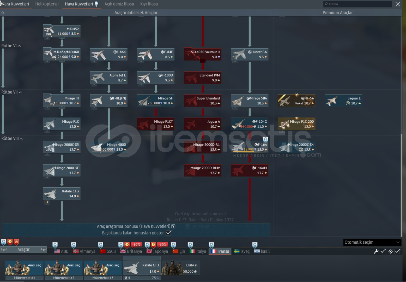Image resolution: width=406 pixels, height=282 pixels.
Task: Select the M.D.452 aircraft card
Action: (62, 31)
